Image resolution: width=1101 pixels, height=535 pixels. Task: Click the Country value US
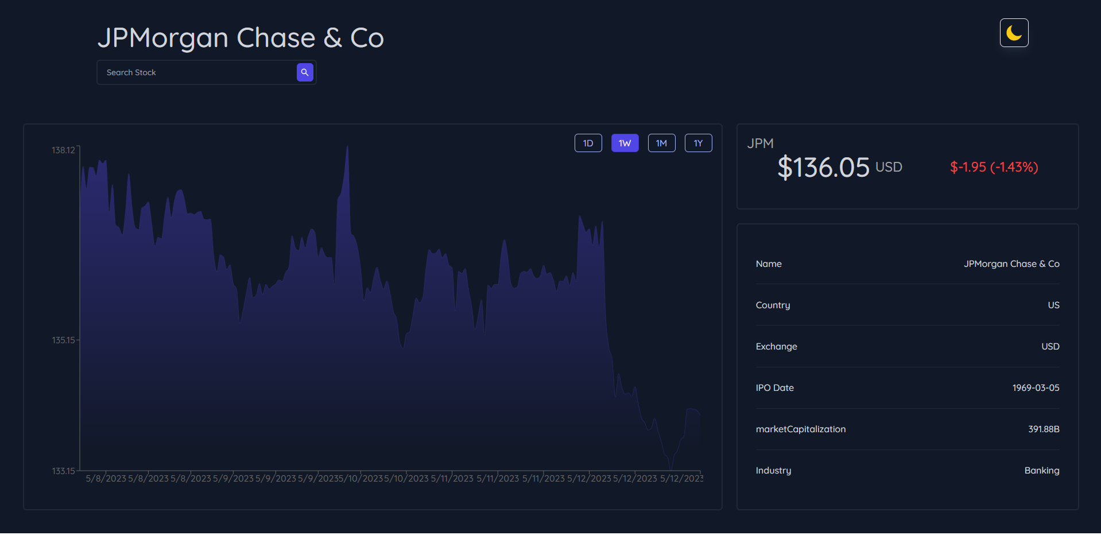click(x=1053, y=305)
